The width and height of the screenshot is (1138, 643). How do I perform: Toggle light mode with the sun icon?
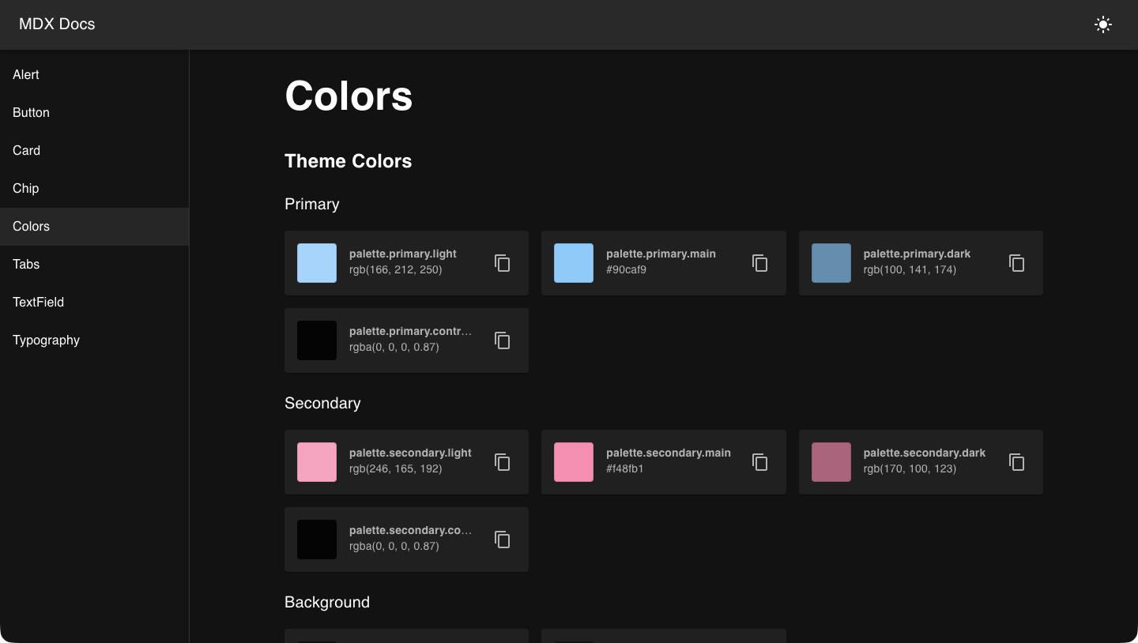pyautogui.click(x=1102, y=24)
